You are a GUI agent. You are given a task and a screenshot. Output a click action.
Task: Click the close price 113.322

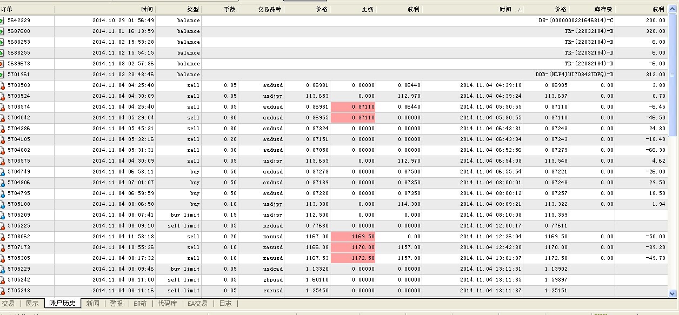(556, 204)
